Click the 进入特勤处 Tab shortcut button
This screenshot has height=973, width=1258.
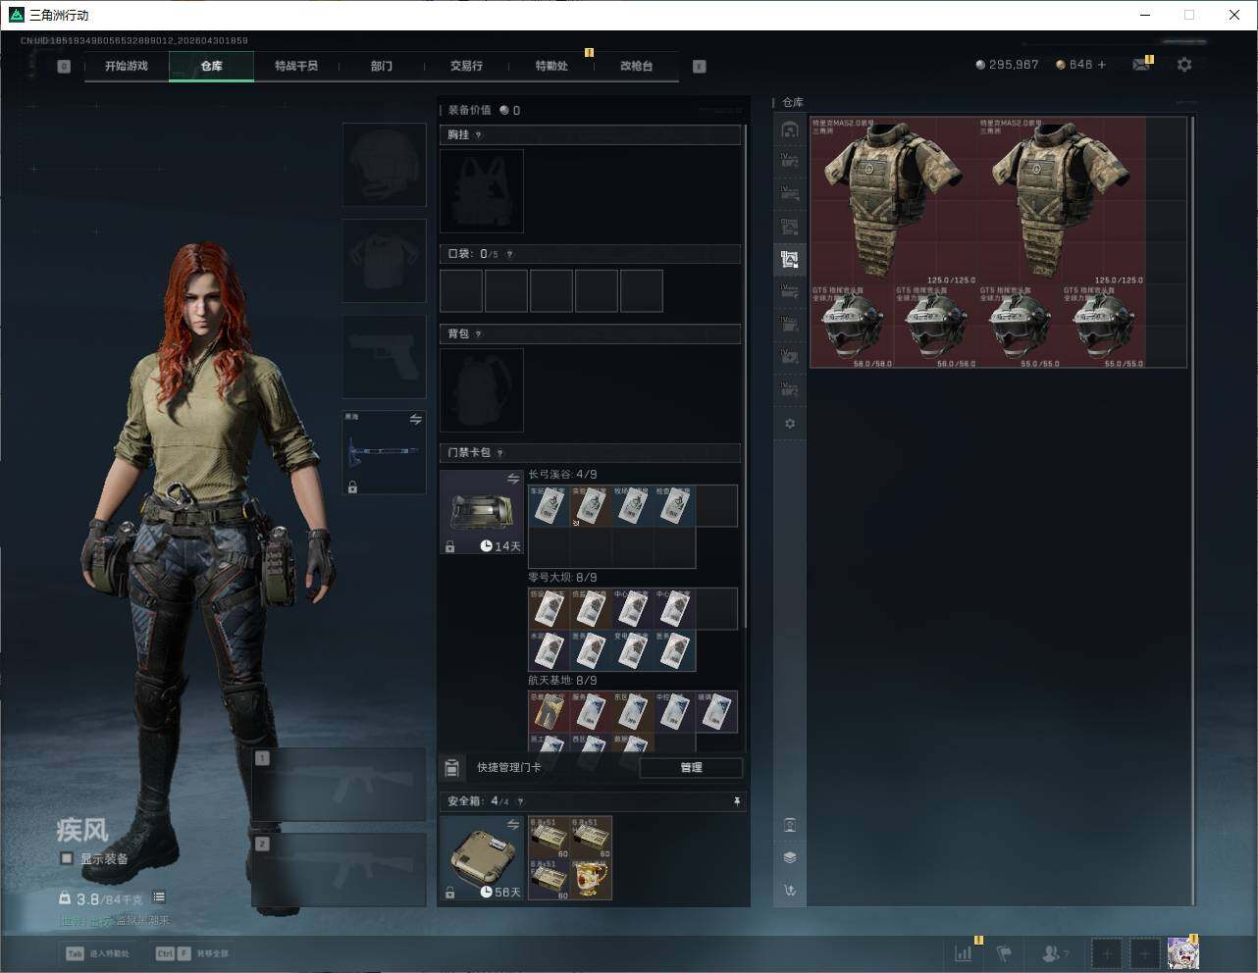97,952
